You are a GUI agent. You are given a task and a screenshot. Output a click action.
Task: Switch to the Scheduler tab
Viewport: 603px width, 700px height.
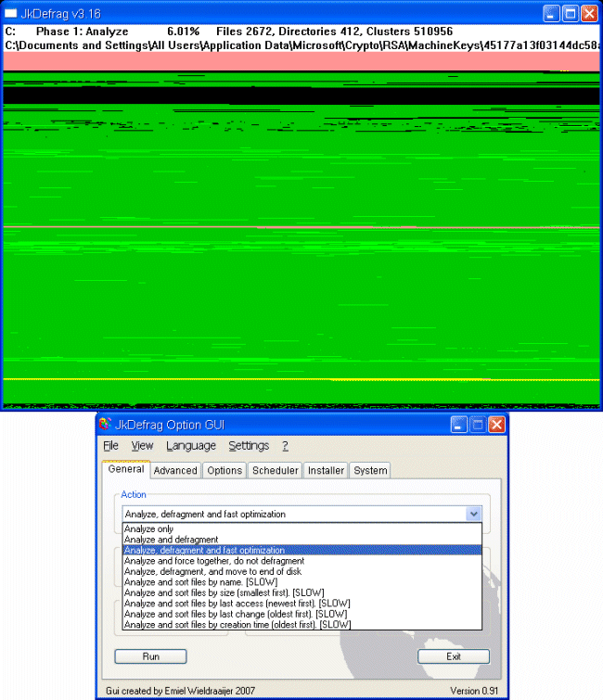coord(276,471)
